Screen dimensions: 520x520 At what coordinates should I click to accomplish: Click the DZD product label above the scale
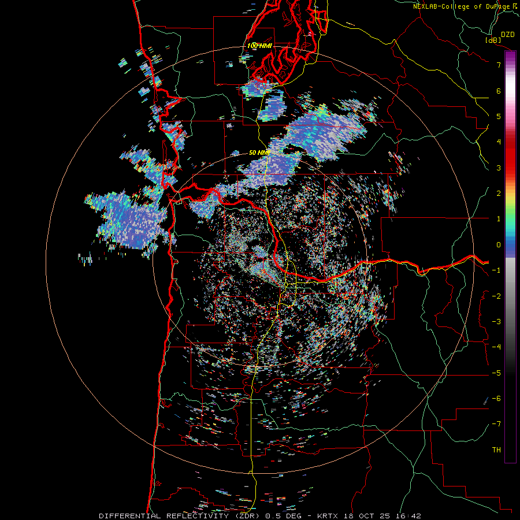pyautogui.click(x=508, y=35)
